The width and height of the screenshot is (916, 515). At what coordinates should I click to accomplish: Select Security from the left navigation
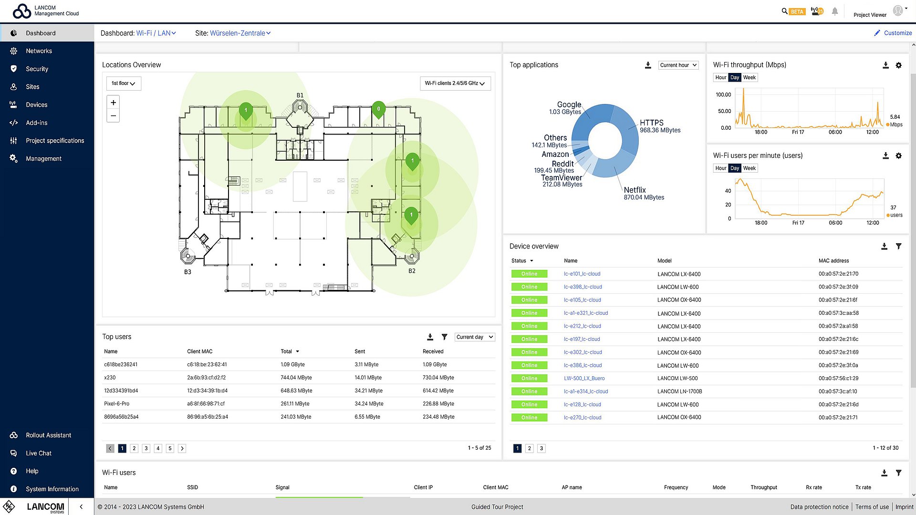[37, 69]
